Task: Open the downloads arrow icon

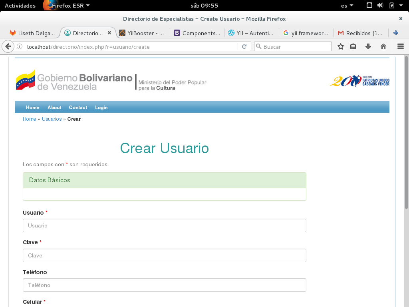Action: (368, 47)
